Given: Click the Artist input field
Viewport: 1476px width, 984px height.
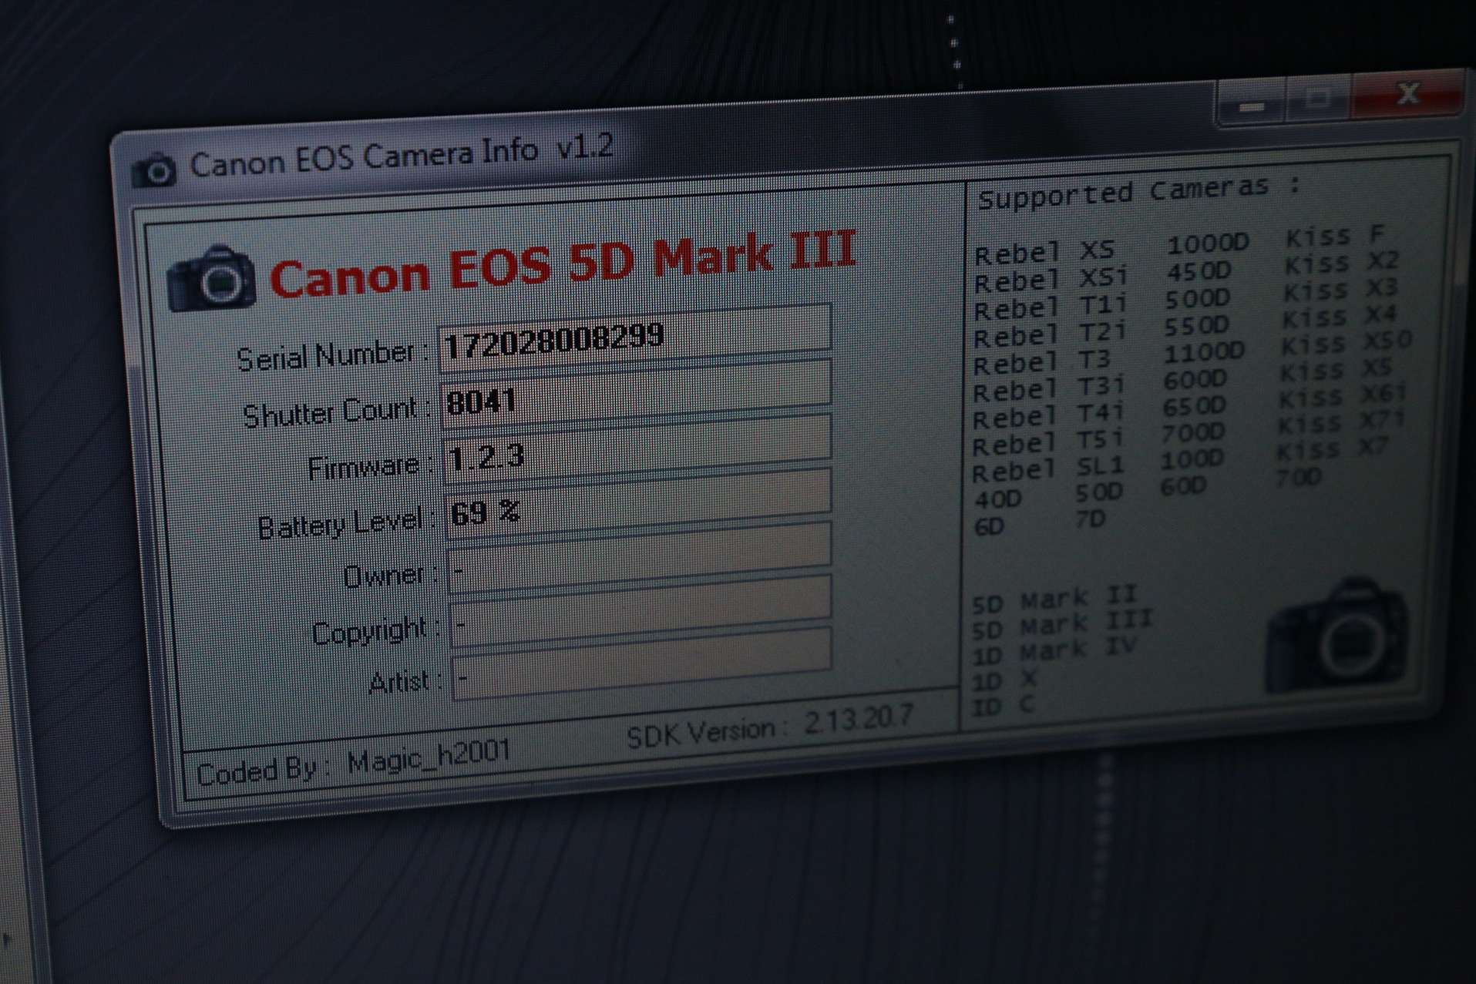Looking at the screenshot, I should click(x=642, y=663).
